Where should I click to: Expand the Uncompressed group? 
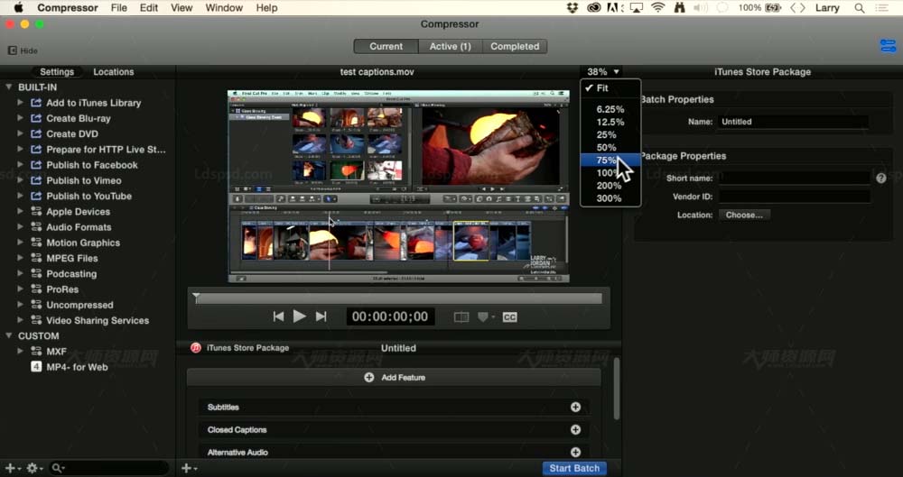pyautogui.click(x=20, y=305)
